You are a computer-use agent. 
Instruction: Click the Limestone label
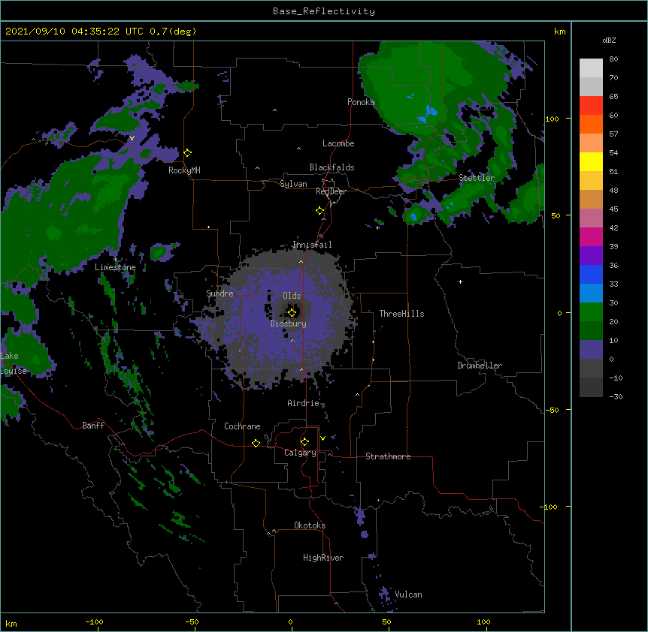tap(115, 267)
